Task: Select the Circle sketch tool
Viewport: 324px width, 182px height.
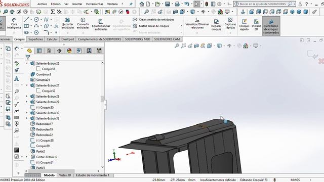Action: [x=36, y=20]
